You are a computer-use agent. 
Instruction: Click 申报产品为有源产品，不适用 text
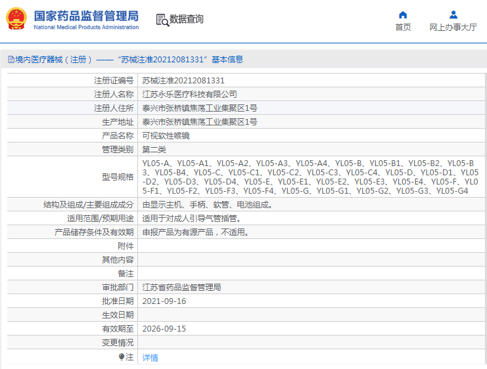(195, 232)
